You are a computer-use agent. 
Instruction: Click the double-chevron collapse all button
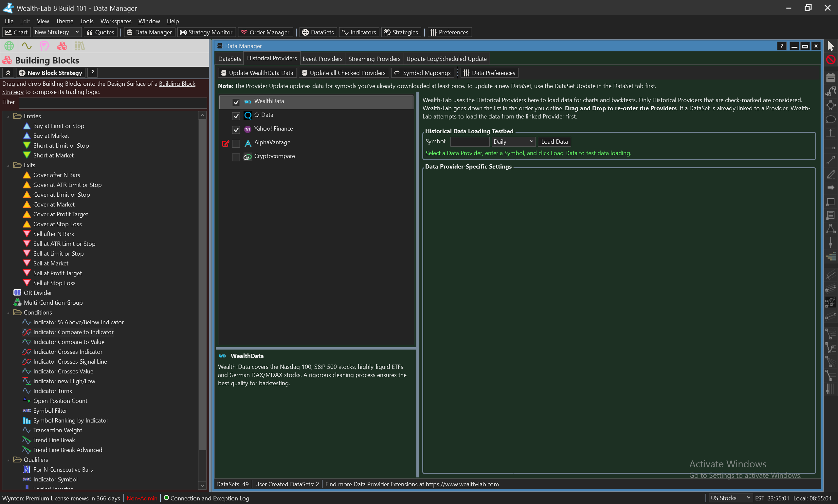coord(8,73)
